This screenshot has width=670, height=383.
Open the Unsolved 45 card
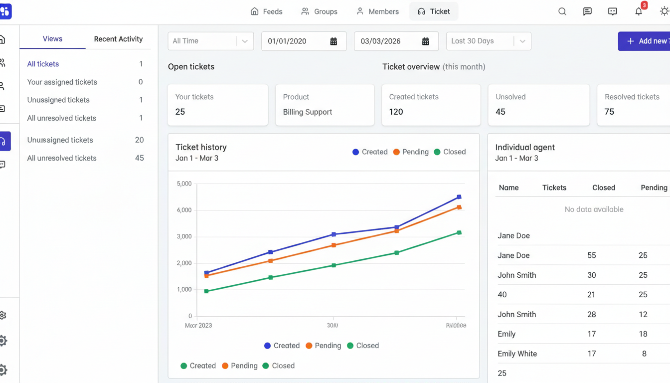[x=539, y=105]
